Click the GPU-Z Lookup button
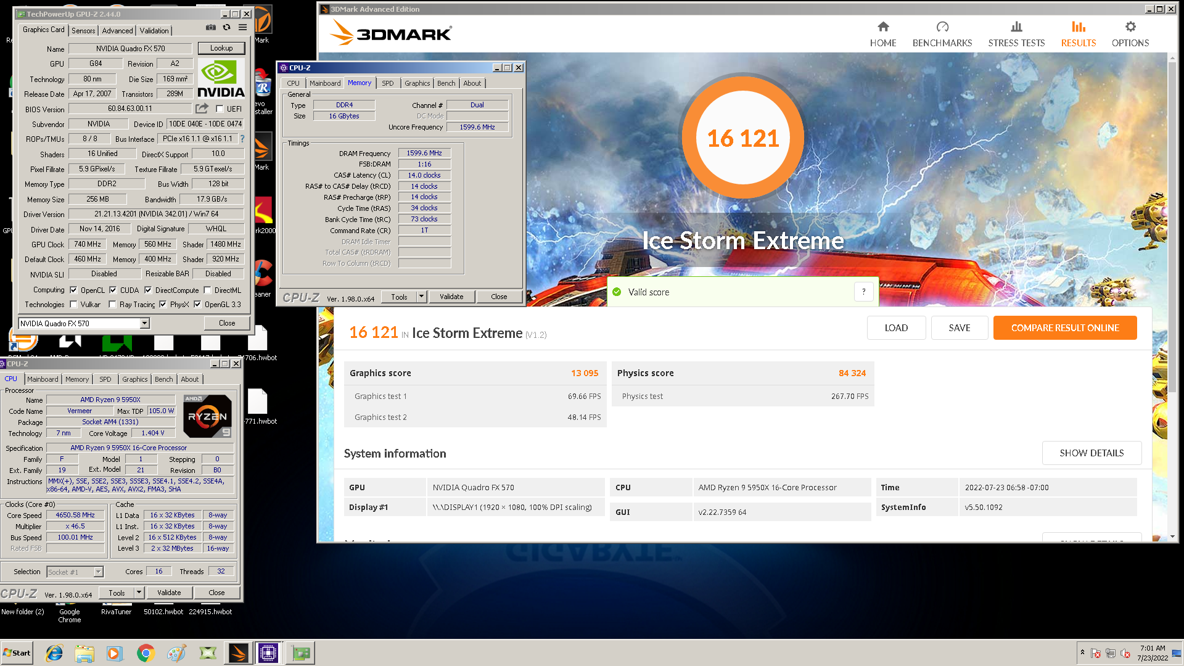This screenshot has width=1184, height=666. (221, 48)
